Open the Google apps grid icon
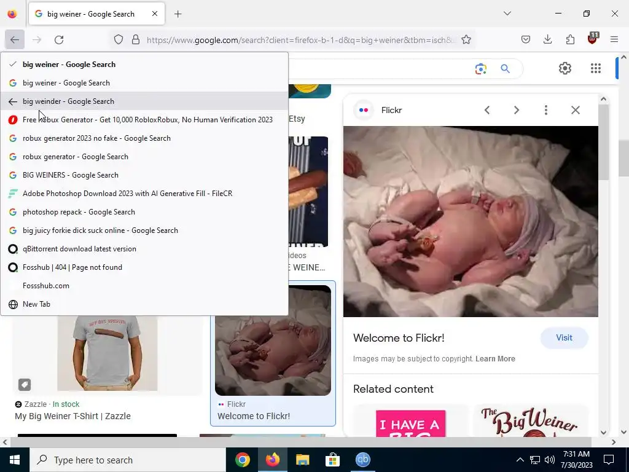Viewport: 629px width, 472px height. 596,68
